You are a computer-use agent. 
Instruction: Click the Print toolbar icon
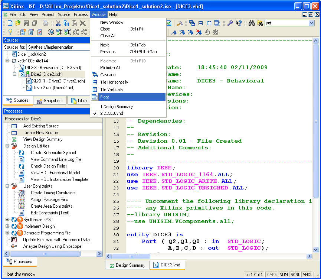pyautogui.click(x=45, y=23)
